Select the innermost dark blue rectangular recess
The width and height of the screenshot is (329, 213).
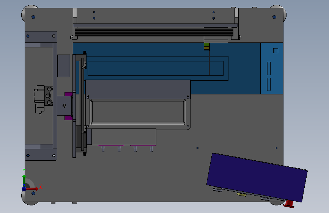pyautogui.click(x=156, y=68)
